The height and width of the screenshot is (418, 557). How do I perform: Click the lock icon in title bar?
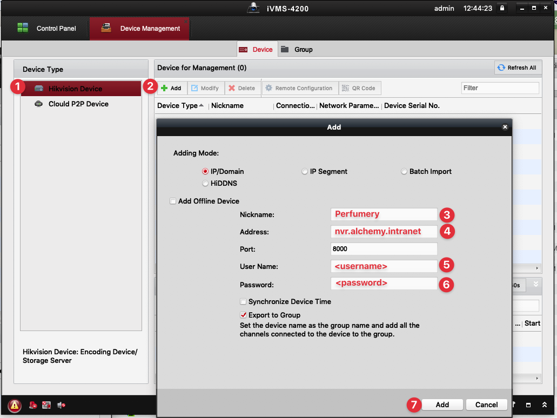(x=502, y=9)
